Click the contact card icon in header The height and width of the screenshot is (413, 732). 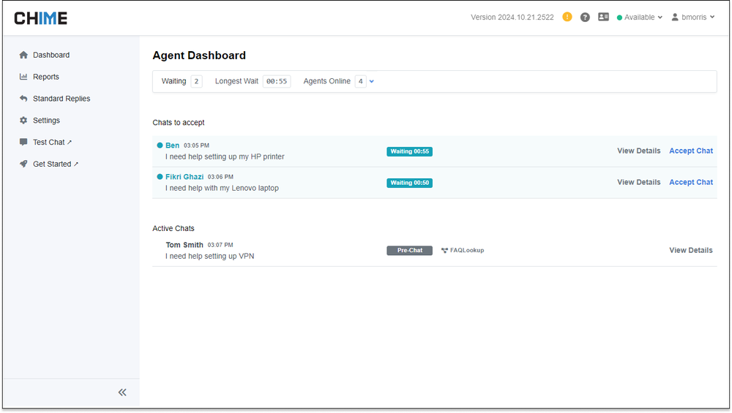[603, 17]
